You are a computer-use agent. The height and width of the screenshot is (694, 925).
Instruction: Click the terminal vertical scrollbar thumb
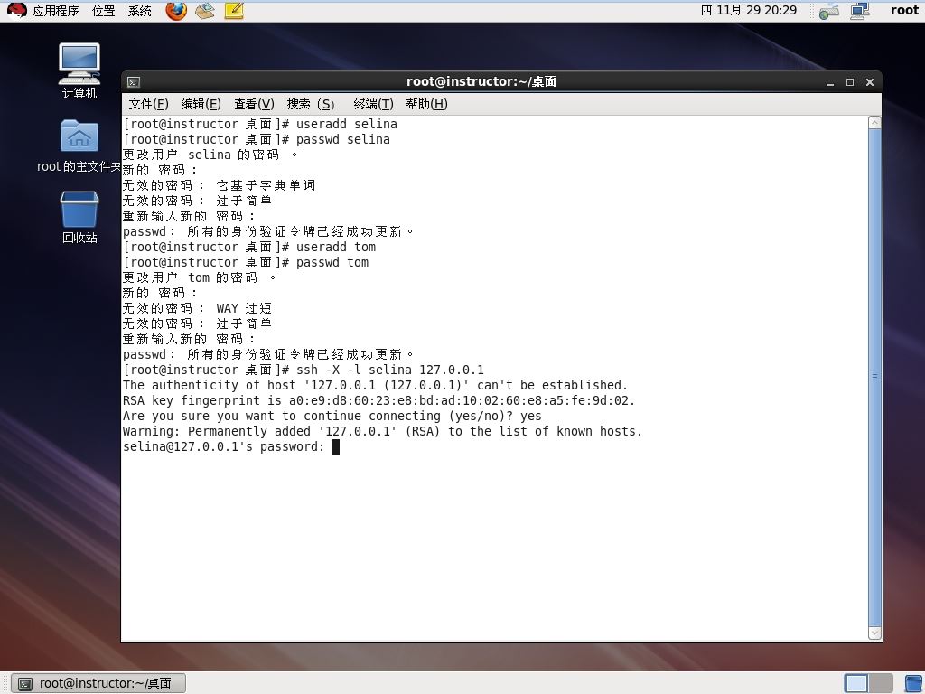[x=874, y=378]
